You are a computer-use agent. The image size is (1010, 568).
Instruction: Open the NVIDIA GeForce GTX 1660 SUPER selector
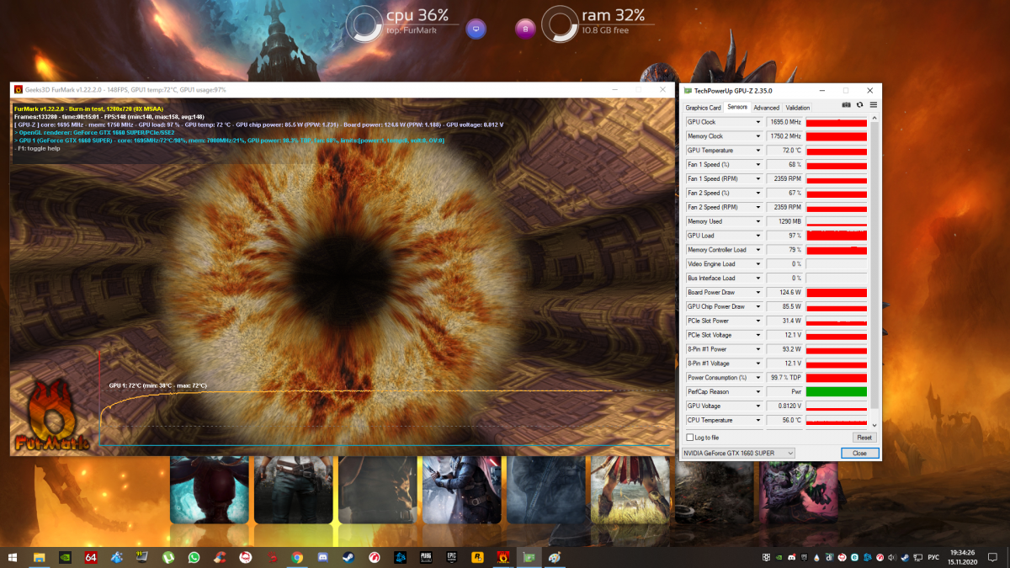[737, 454]
